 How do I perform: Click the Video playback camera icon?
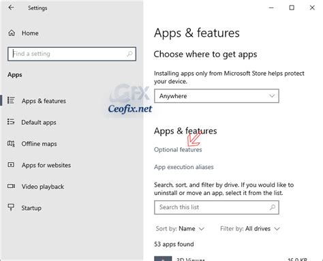(x=11, y=186)
